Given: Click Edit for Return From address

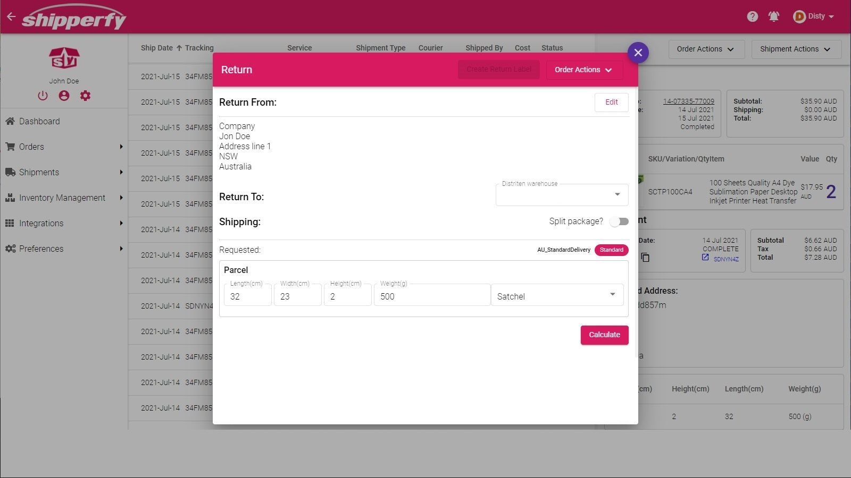Looking at the screenshot, I should 612,102.
